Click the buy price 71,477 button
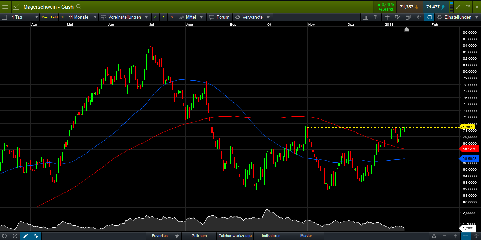The width and height of the screenshot is (481, 240). tap(435, 7)
